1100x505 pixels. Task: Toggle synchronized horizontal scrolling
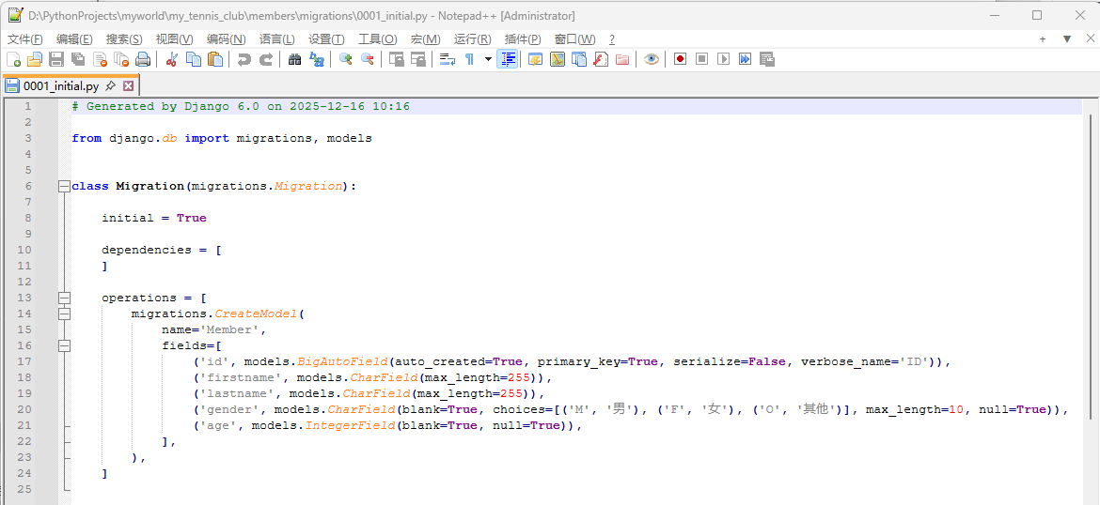pyautogui.click(x=418, y=59)
